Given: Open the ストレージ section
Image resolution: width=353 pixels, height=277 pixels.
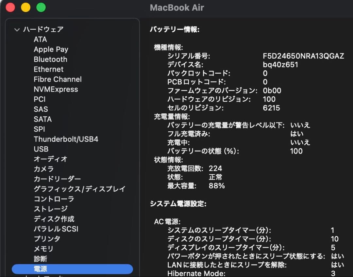Looking at the screenshot, I should point(51,209).
